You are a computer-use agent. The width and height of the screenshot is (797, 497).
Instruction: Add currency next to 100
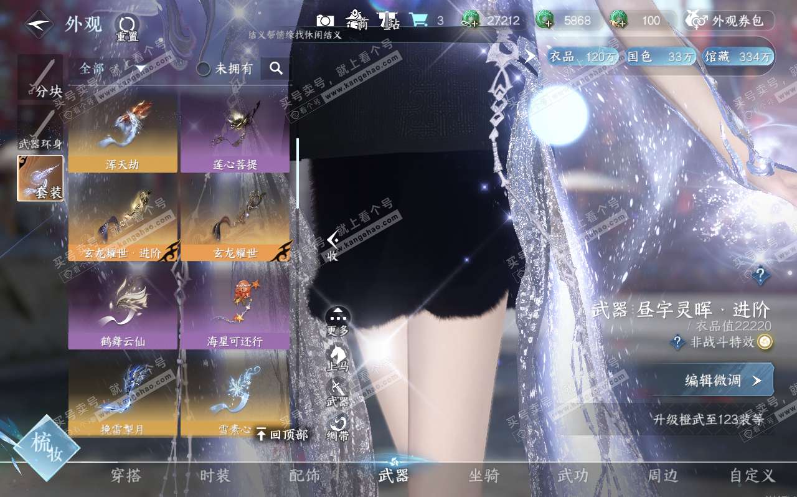tap(619, 21)
